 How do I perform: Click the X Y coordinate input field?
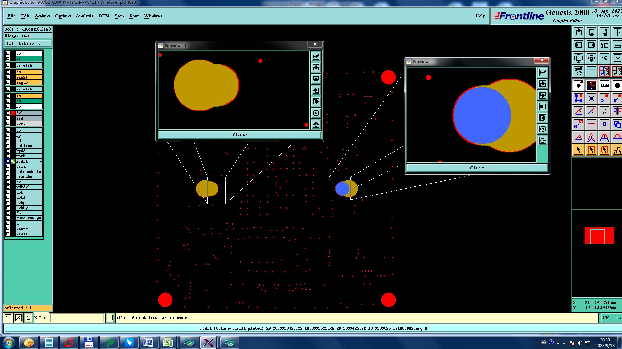(x=77, y=318)
